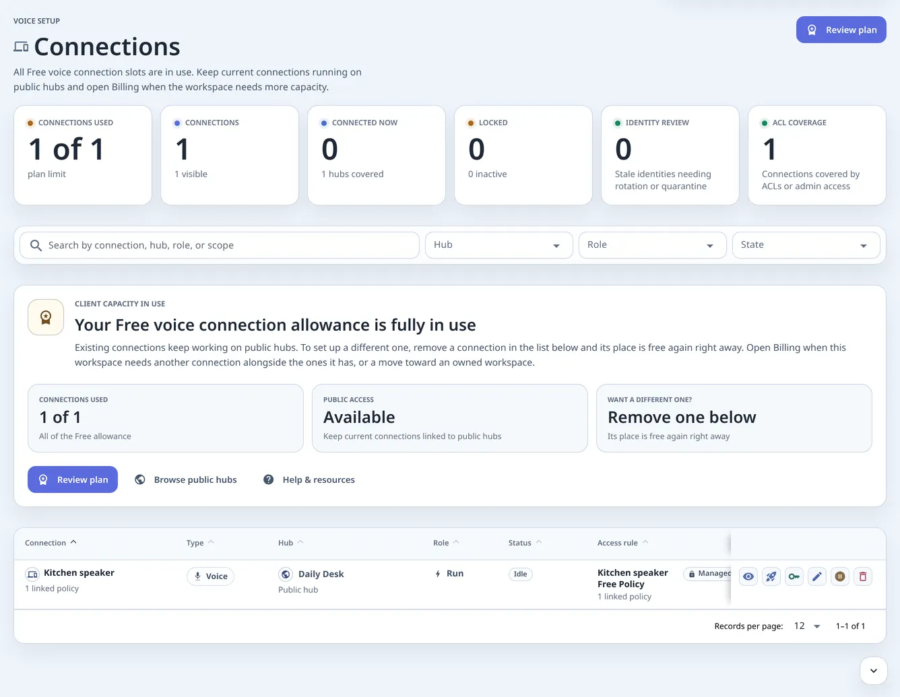Click 'Remove one below' tile

click(x=734, y=418)
